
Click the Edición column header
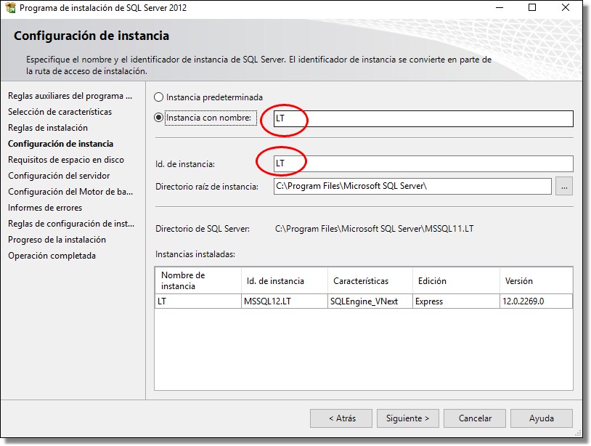click(457, 281)
